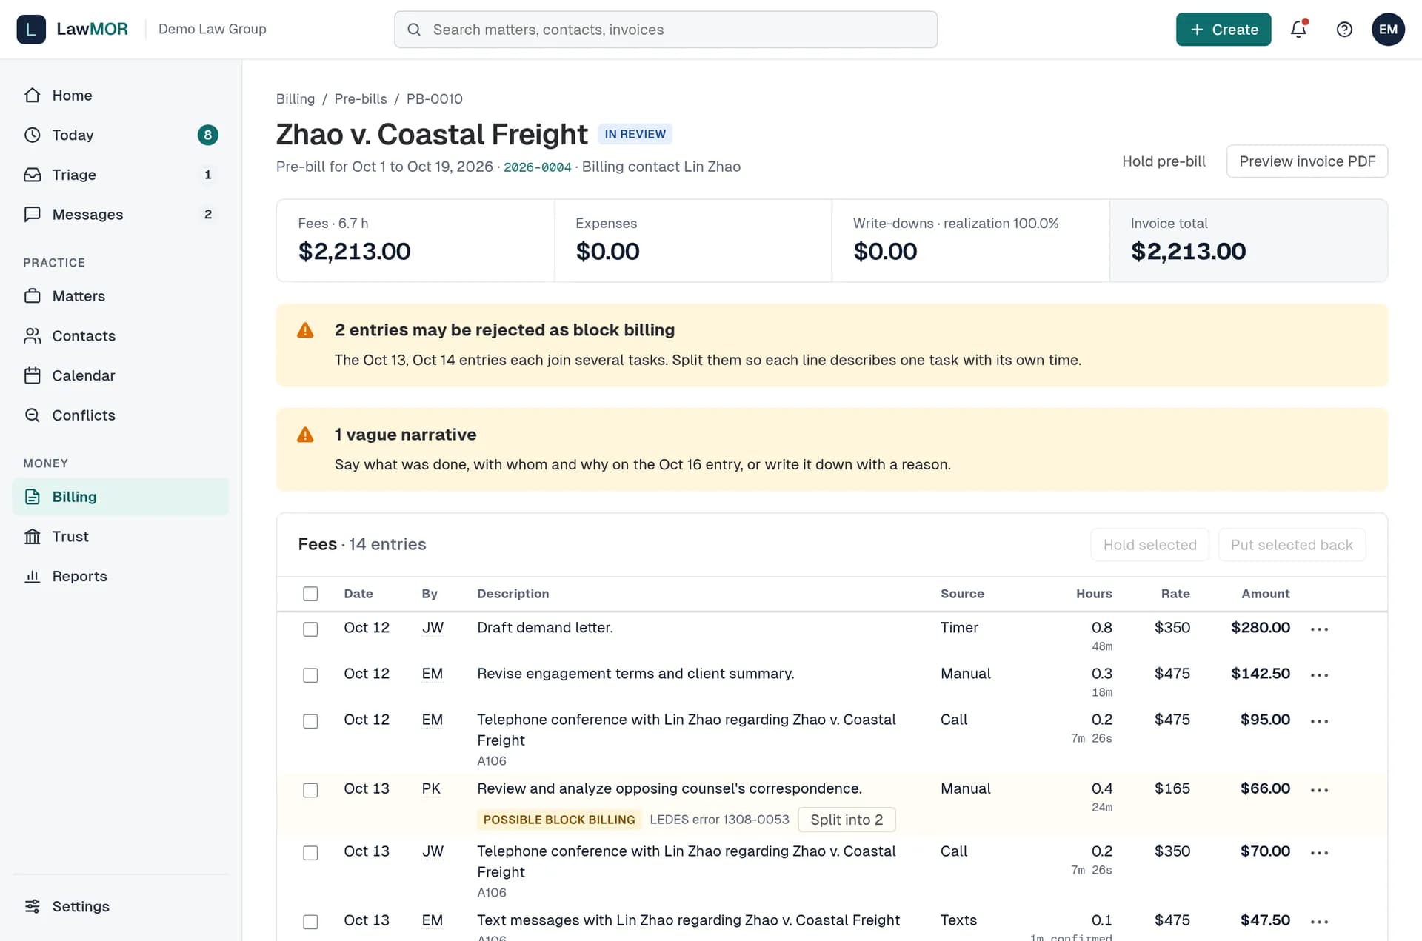Click the search matters input field
This screenshot has height=941, width=1422.
666,30
